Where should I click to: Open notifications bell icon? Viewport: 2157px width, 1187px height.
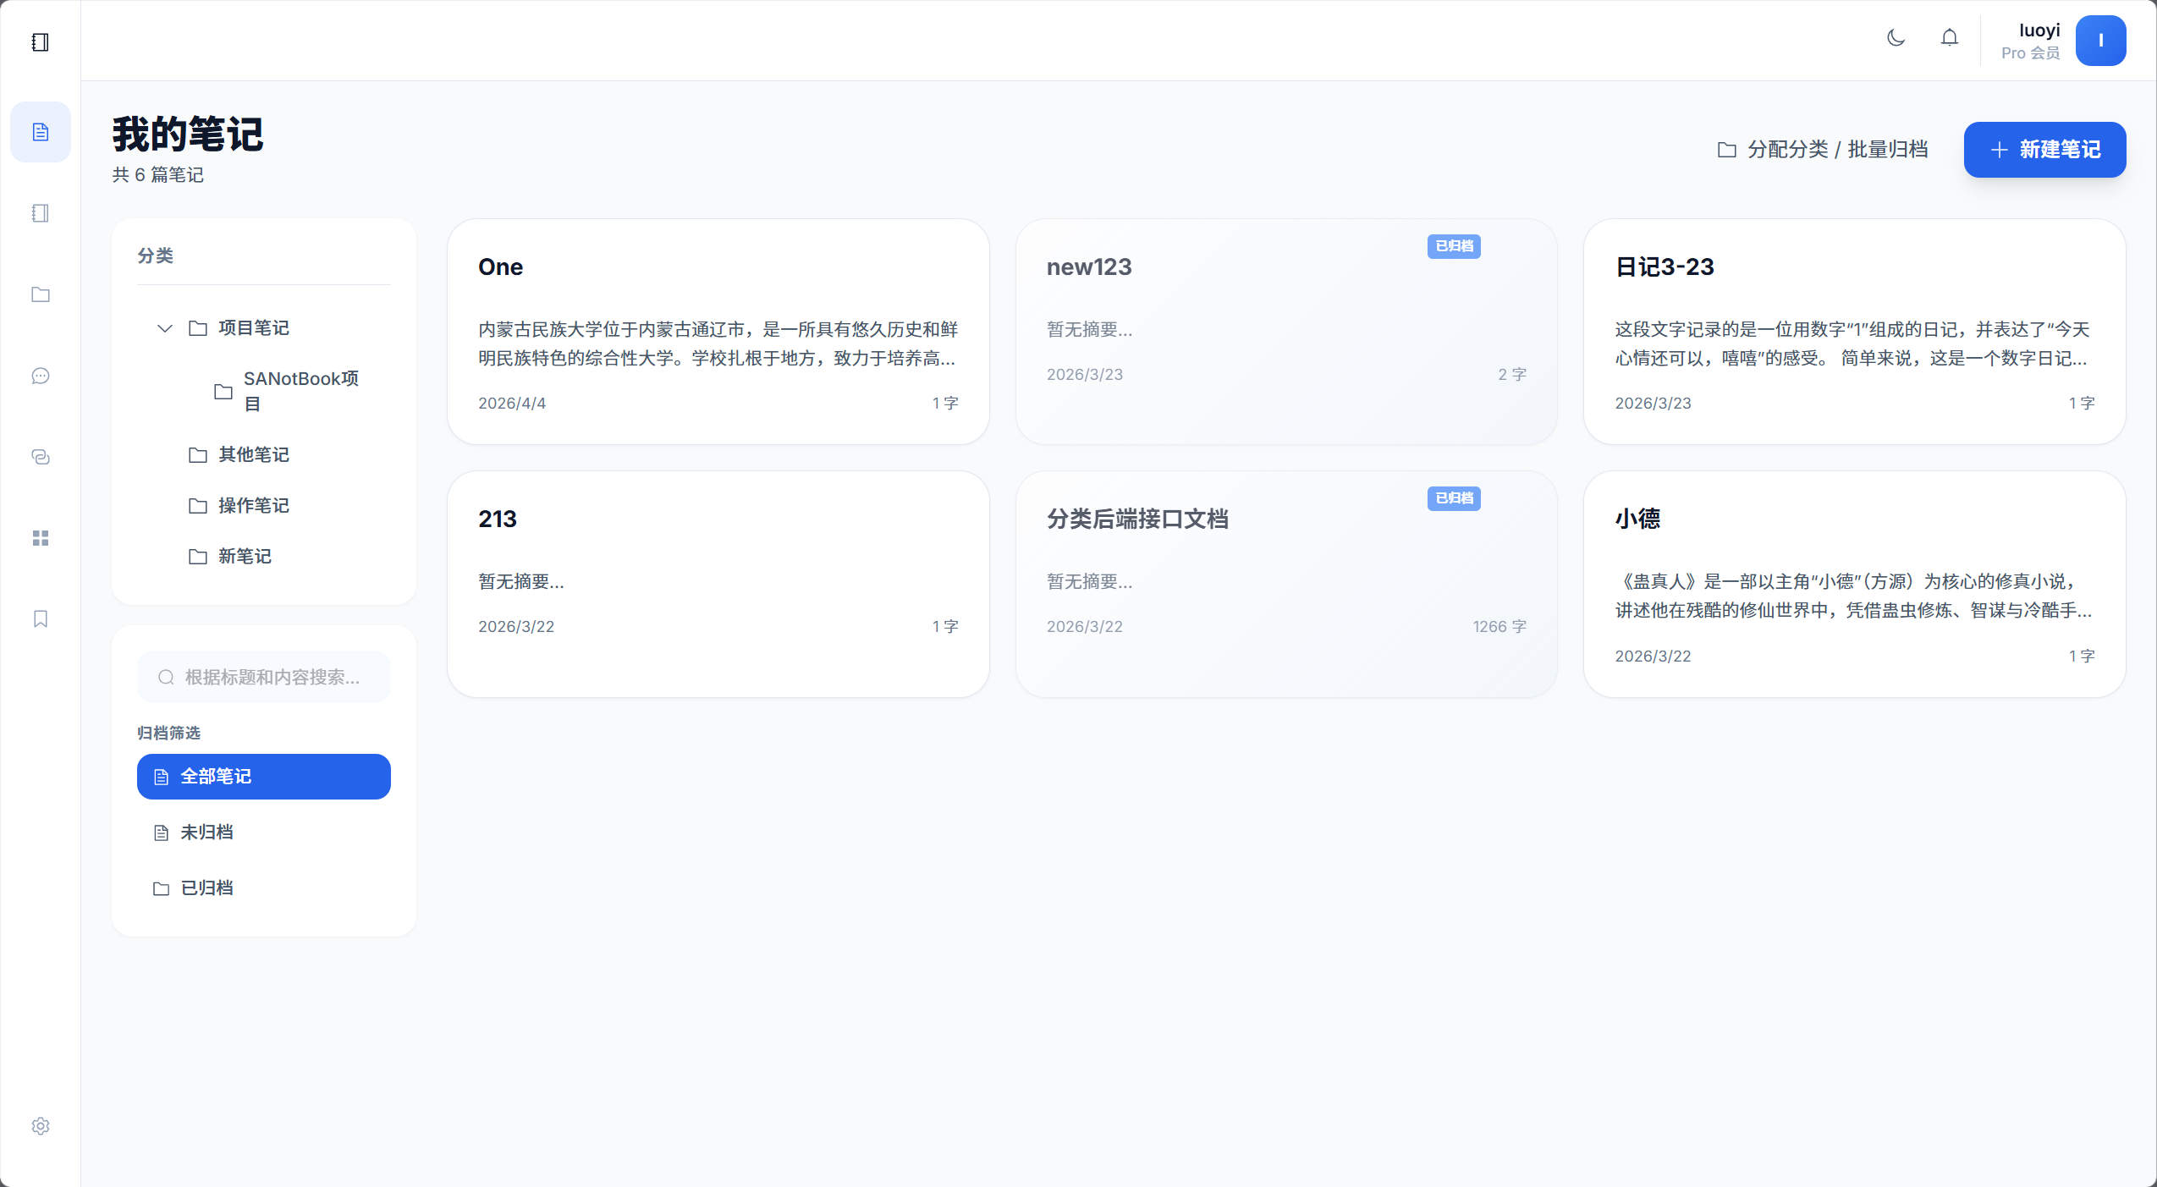click(x=1949, y=38)
